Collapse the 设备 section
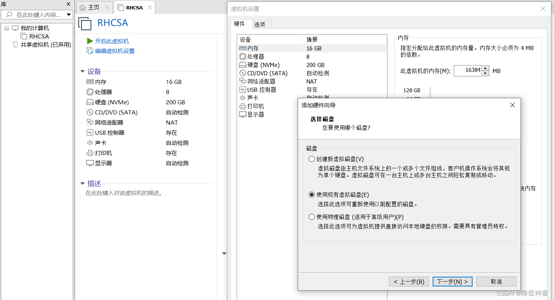 click(x=83, y=72)
